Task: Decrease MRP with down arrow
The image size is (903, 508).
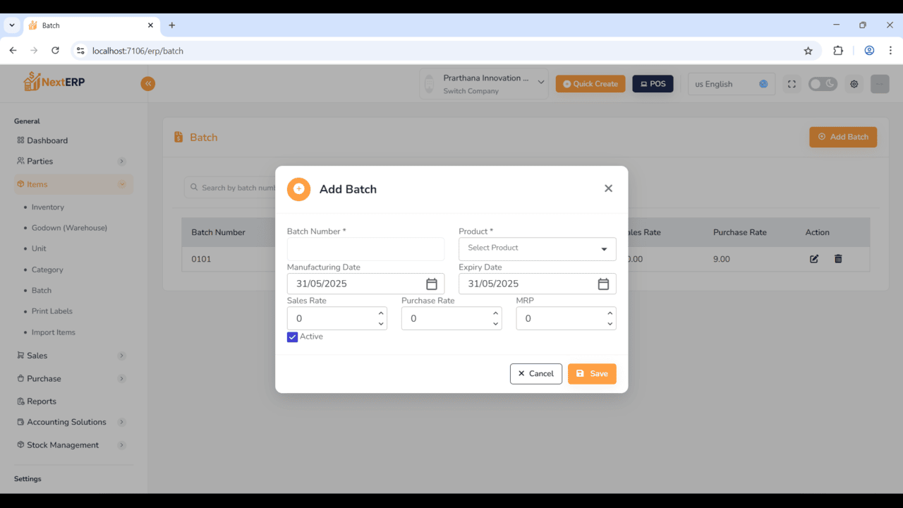Action: click(x=610, y=324)
